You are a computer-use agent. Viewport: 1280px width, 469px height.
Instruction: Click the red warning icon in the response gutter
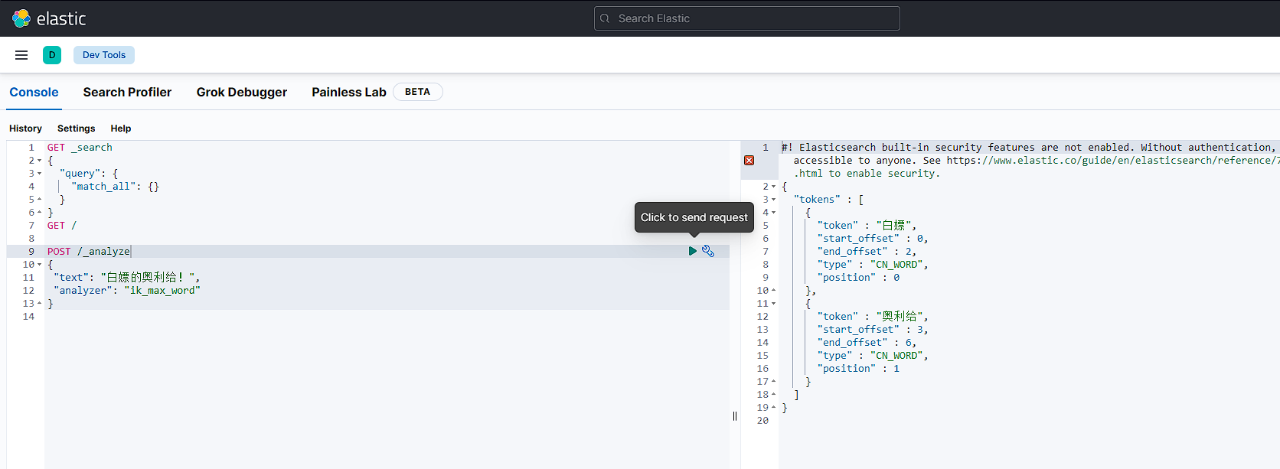(749, 161)
